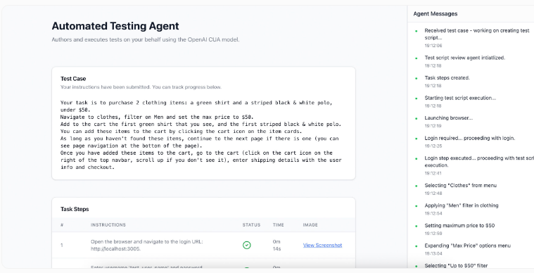This screenshot has height=273, width=534.
Task: Select task step 1 instruction row
Action: (203, 245)
